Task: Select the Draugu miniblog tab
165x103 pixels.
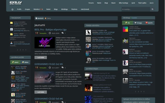Action: click(138, 23)
